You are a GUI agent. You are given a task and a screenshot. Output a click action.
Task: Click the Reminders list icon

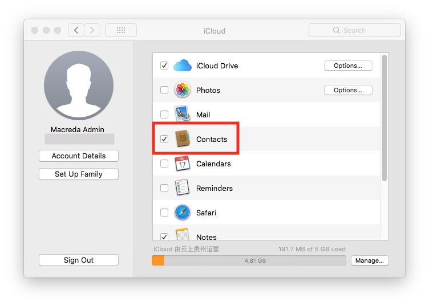pos(183,188)
